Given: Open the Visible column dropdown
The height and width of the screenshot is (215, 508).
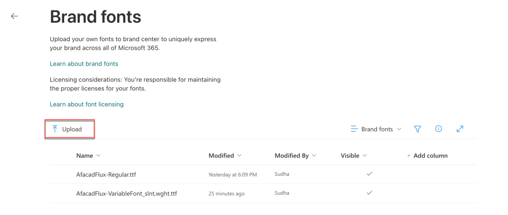Looking at the screenshot, I should [365, 156].
